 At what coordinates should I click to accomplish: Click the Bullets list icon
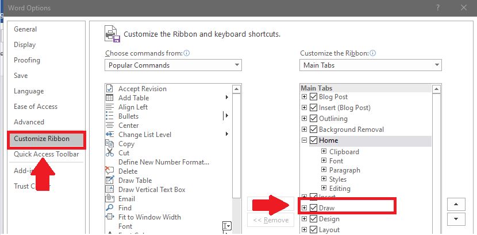coord(109,116)
